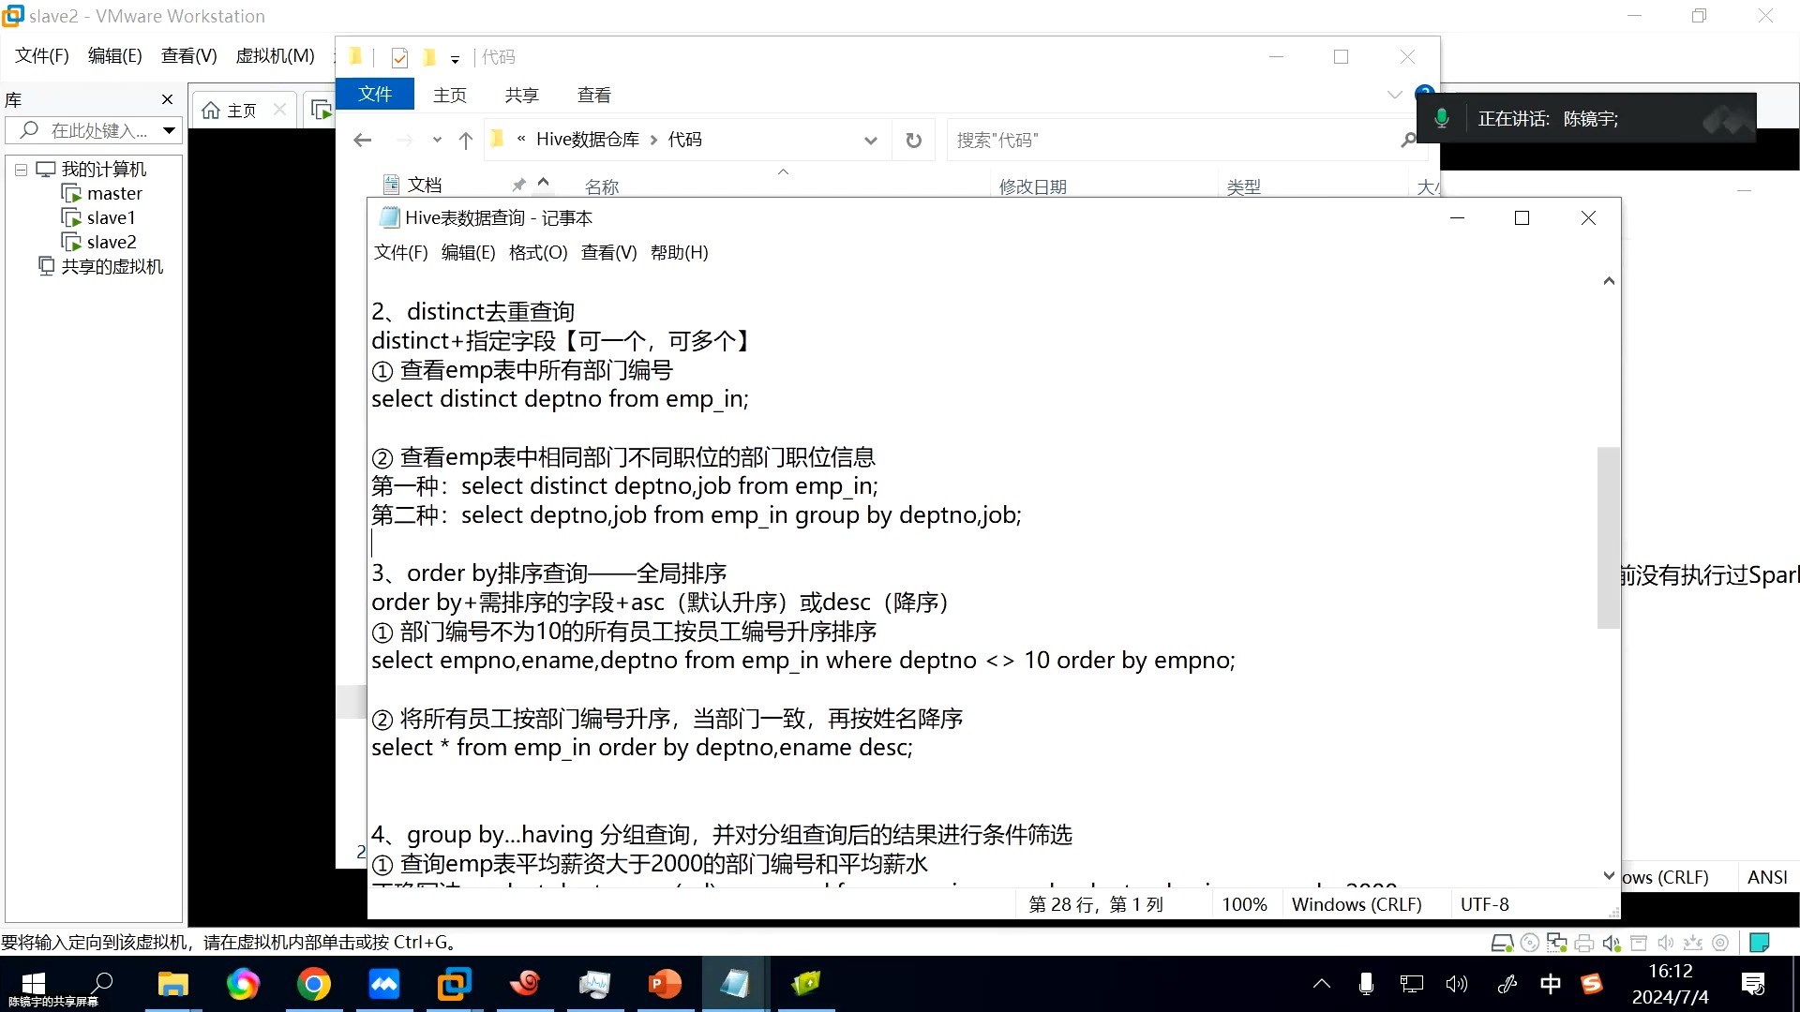1800x1012 pixels.
Task: Open the colorful swirl app on taskbar
Action: pos(243,984)
